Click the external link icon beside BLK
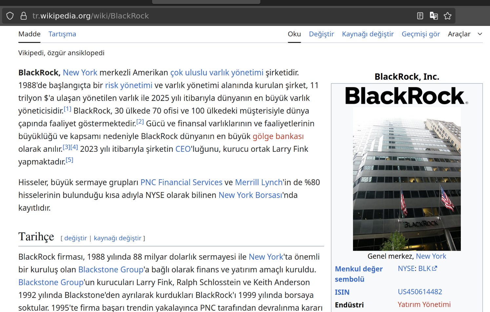The height and width of the screenshot is (312, 490). (435, 268)
